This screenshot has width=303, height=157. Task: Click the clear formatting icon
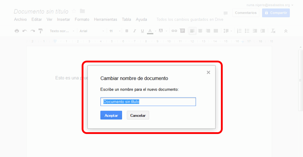pos(273,31)
